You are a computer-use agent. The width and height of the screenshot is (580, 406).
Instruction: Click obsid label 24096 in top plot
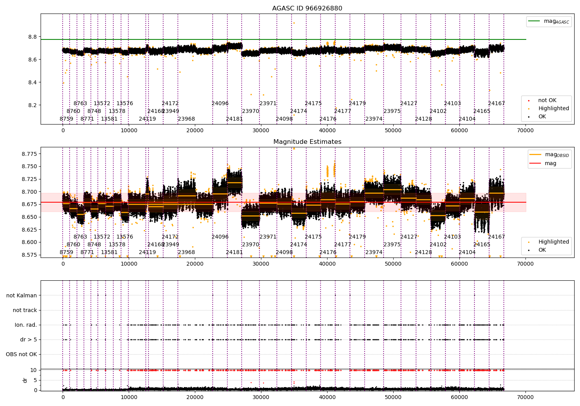coord(220,104)
